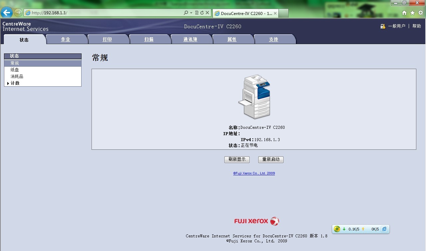Click the 状态 sidebar section header

[43, 56]
